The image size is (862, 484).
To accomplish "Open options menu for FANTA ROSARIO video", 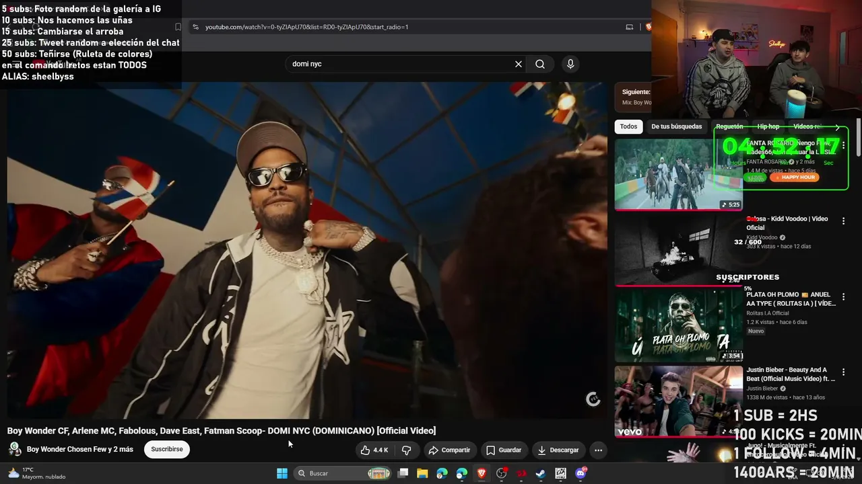I will tap(843, 145).
